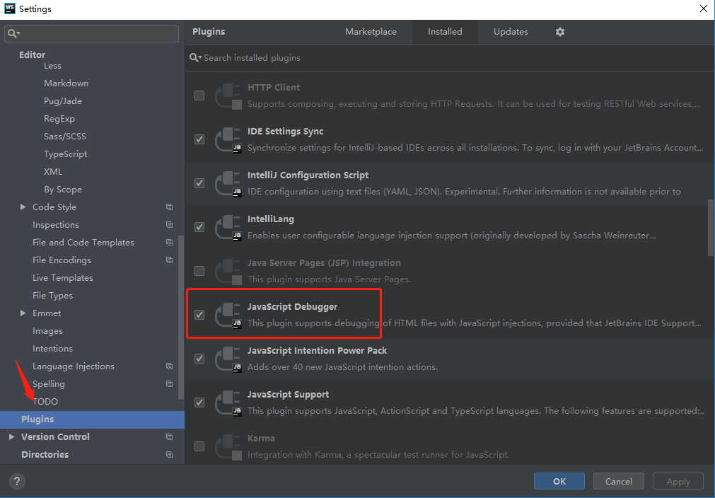Close the Settings dialog
The width and height of the screenshot is (715, 498).
pyautogui.click(x=703, y=8)
